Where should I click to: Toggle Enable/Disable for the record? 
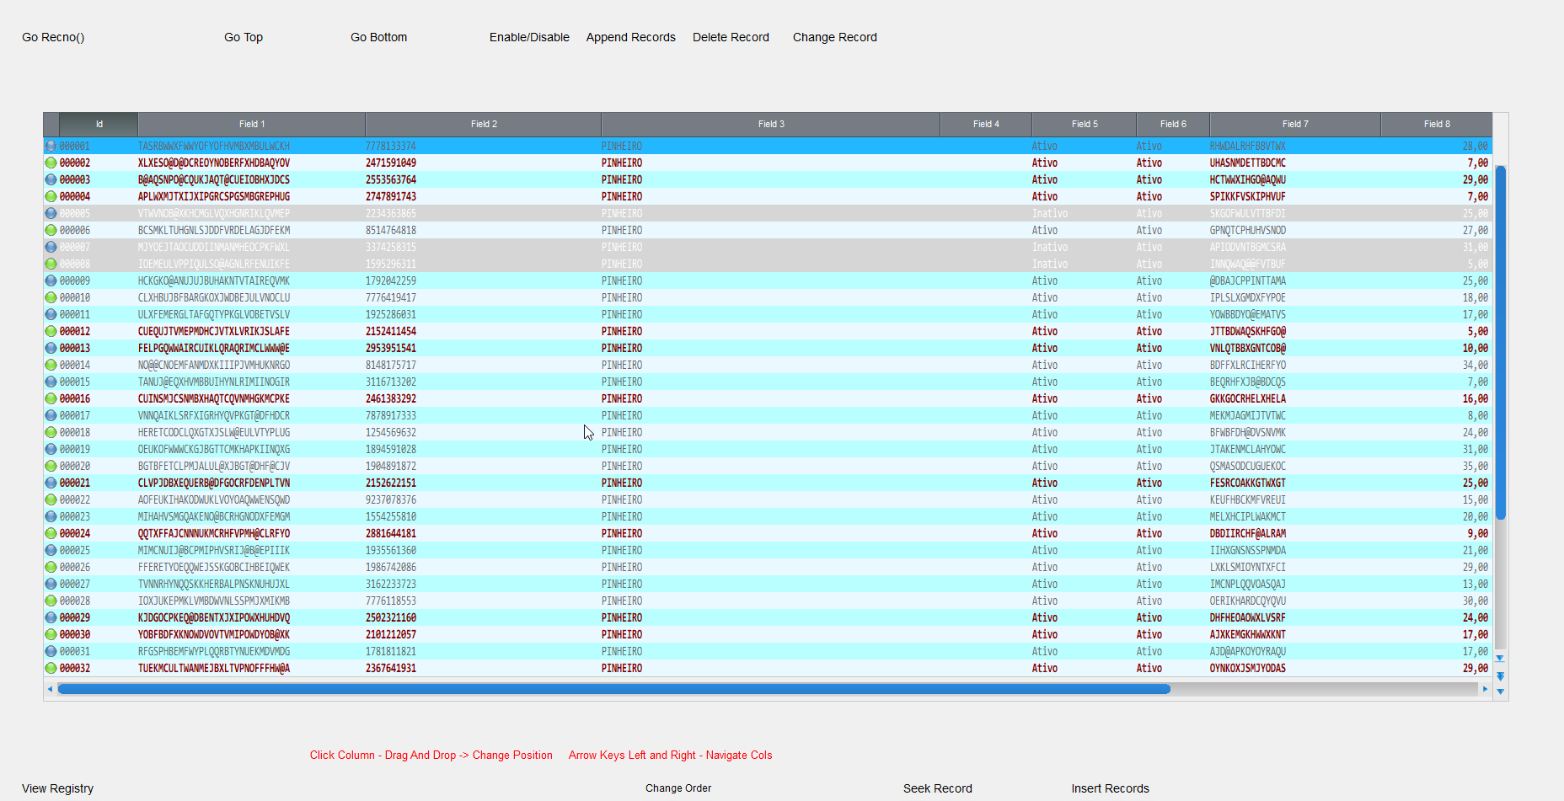(529, 37)
